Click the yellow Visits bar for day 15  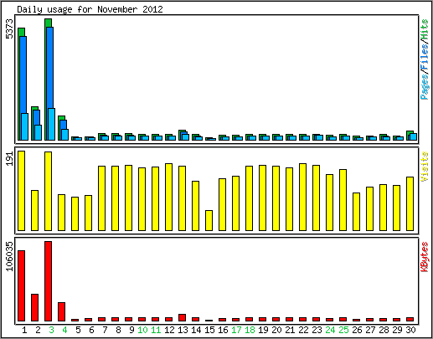click(x=209, y=220)
